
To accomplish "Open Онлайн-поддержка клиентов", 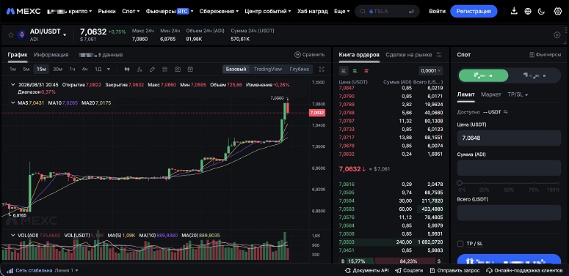I will point(525,270).
